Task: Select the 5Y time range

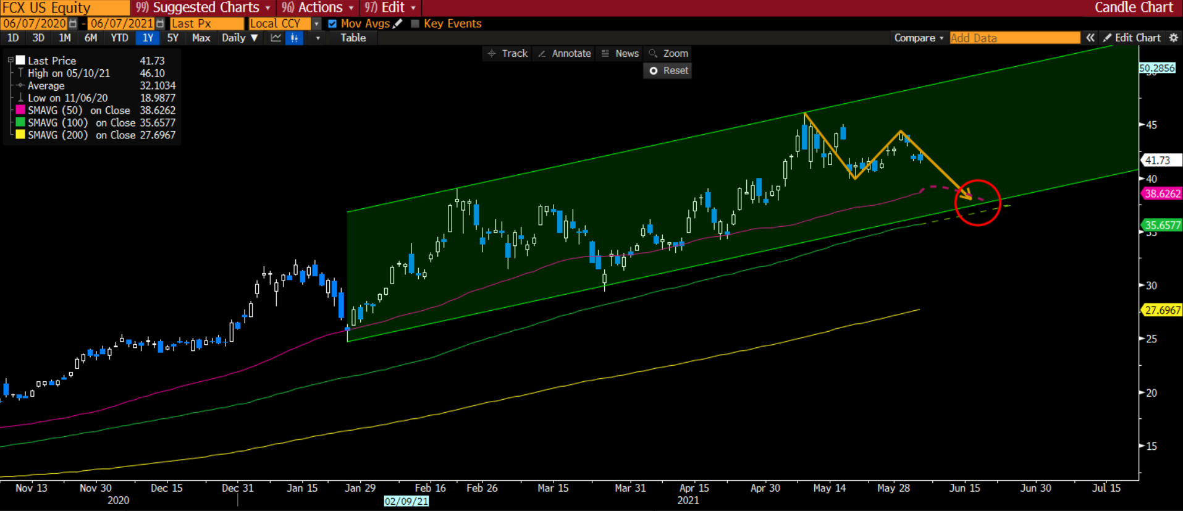Action: point(173,38)
